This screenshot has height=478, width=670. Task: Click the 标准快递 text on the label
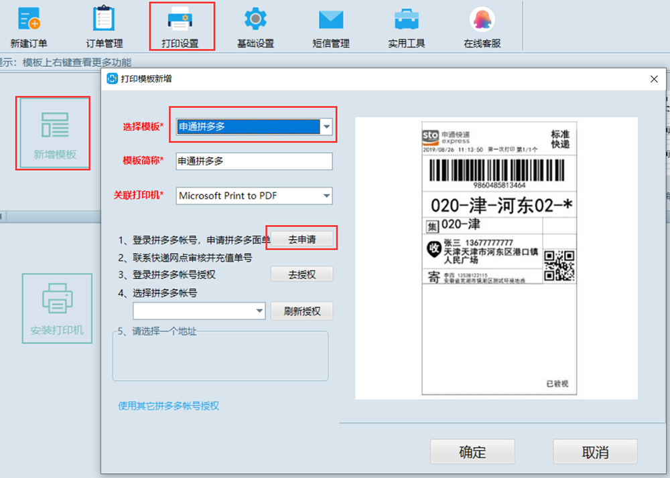(559, 139)
